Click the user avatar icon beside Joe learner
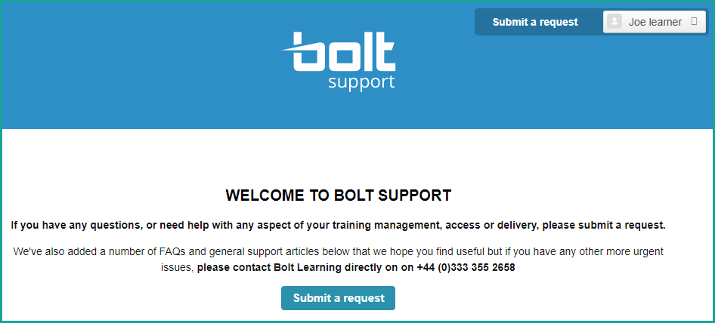715x323 pixels. (614, 22)
